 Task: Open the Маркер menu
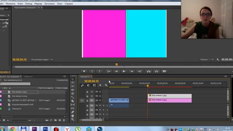[38, 4]
